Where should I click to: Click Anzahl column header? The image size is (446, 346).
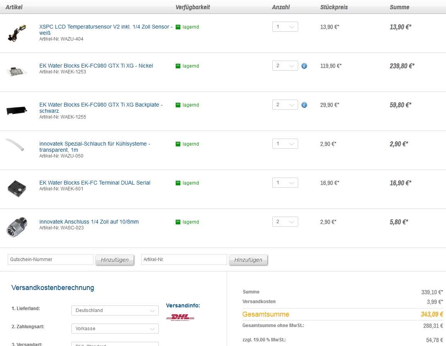coord(281,7)
